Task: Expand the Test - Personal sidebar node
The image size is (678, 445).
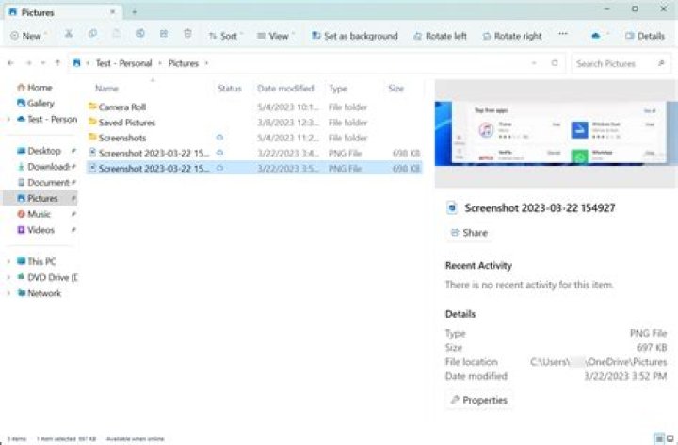Action: (8, 119)
